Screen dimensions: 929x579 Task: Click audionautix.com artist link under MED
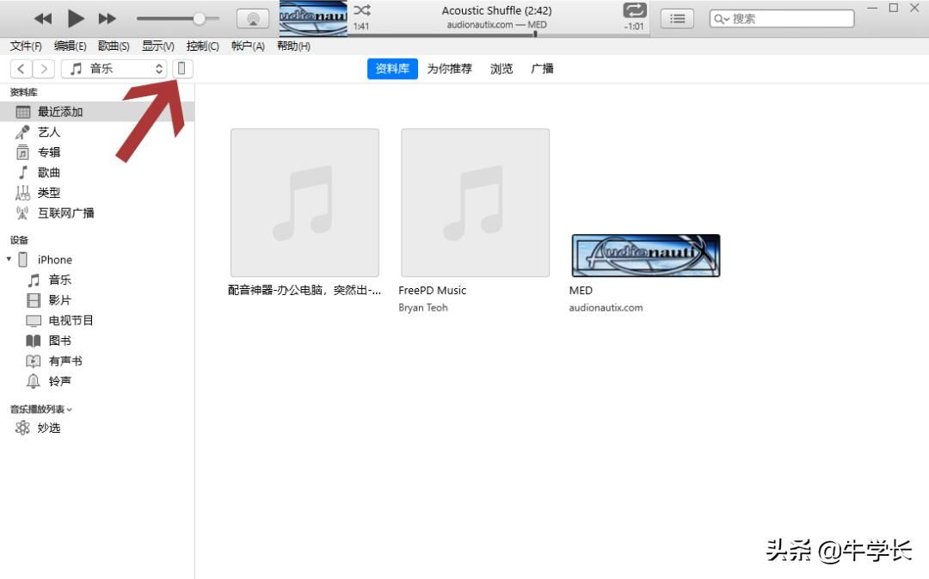606,308
